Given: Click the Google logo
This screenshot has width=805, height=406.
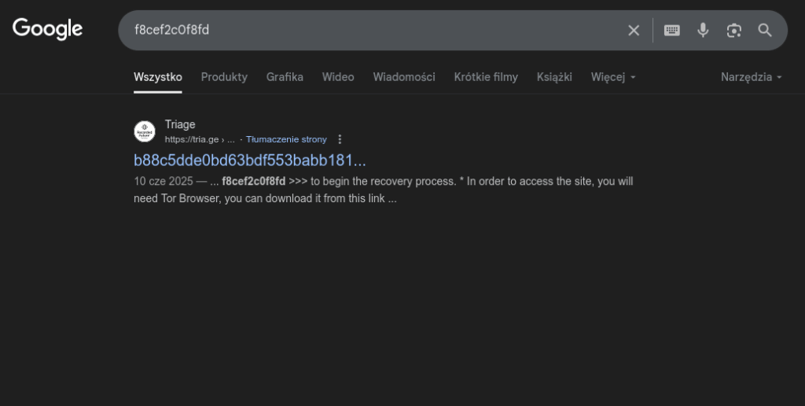Looking at the screenshot, I should [x=47, y=29].
